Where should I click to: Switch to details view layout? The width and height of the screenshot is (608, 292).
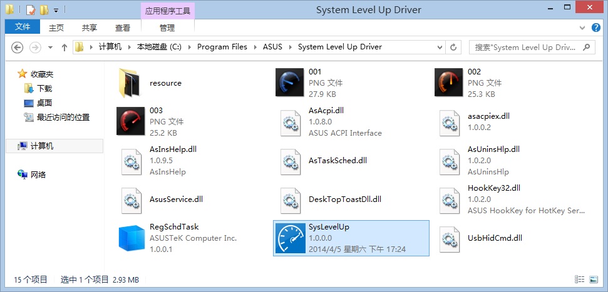579,279
